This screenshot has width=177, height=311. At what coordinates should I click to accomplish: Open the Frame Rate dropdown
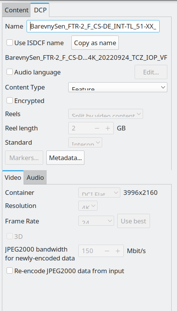coord(96,221)
